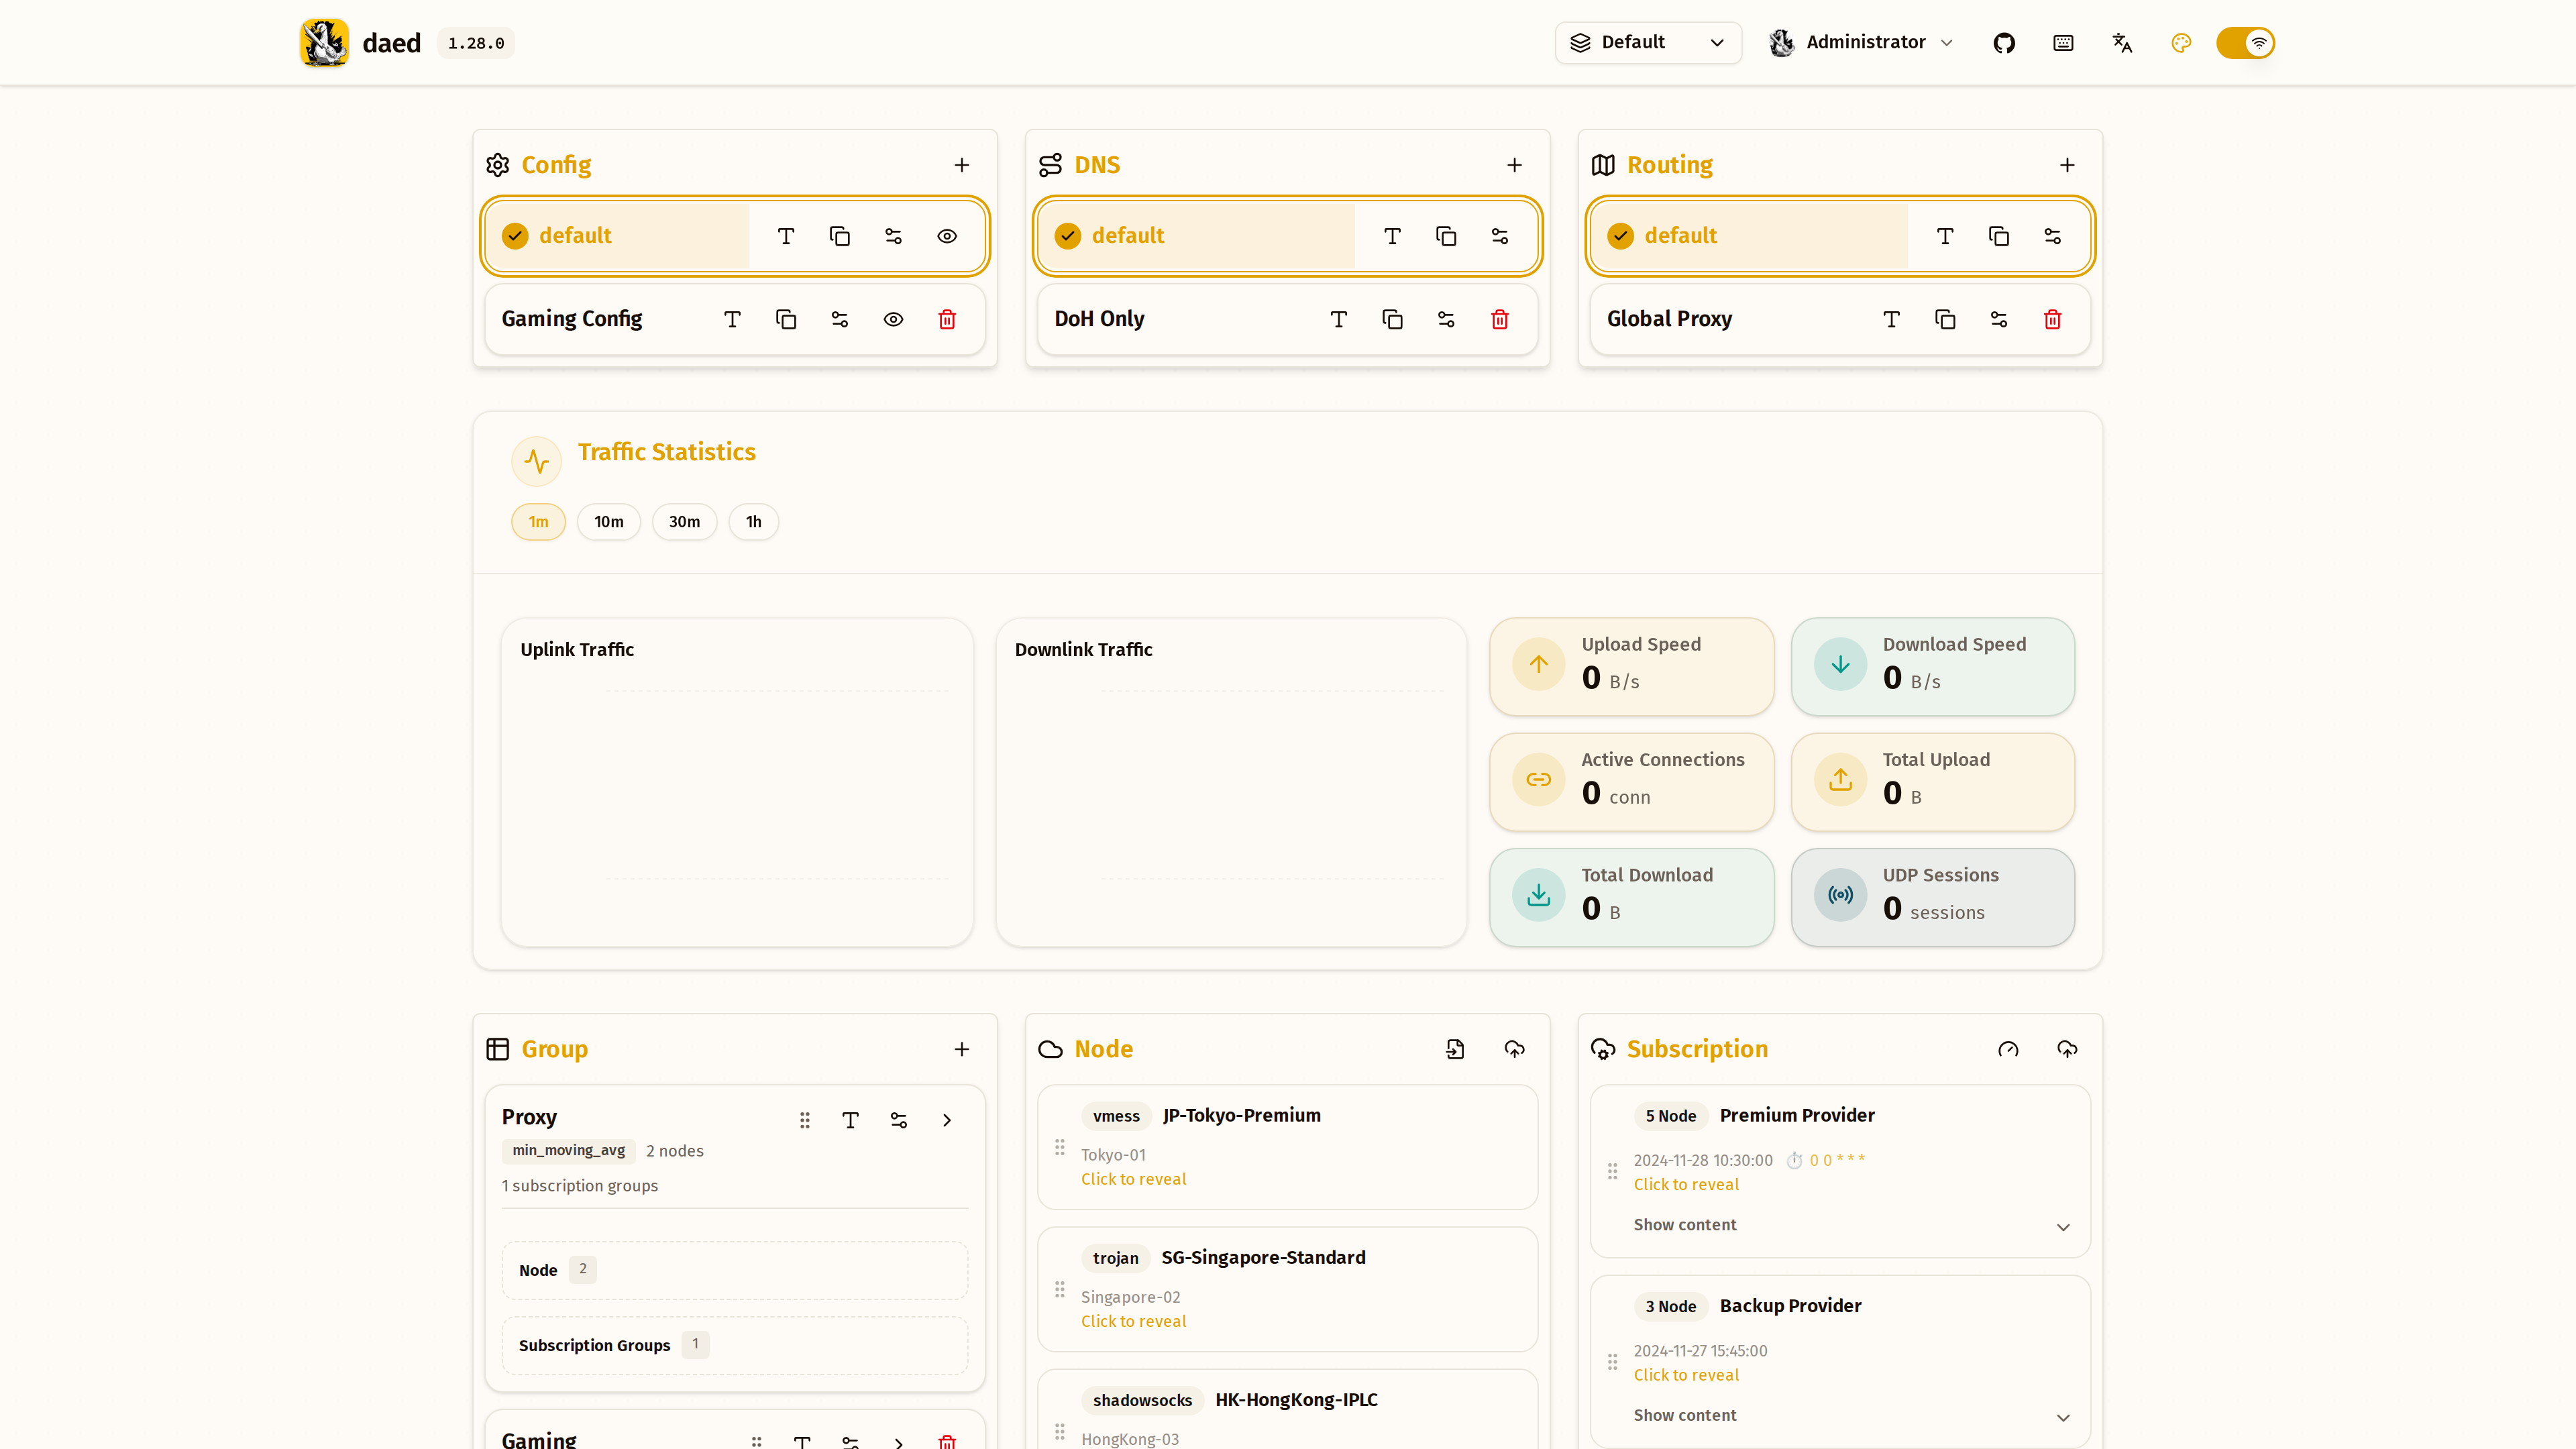2576x1449 pixels.
Task: Toggle the proxy running switch in header
Action: point(2245,43)
